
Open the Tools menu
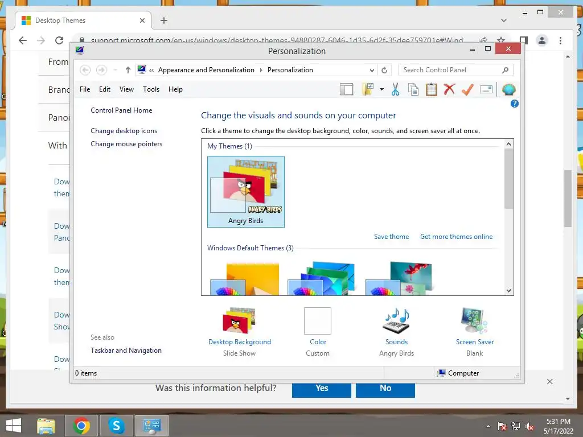click(151, 89)
